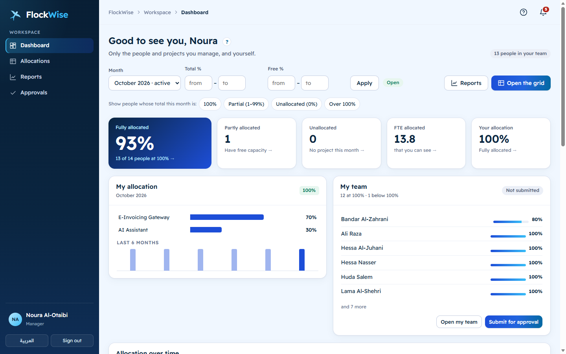Viewport: 566px width, 354px height.
Task: Click the NA user avatar
Action: (x=15, y=319)
